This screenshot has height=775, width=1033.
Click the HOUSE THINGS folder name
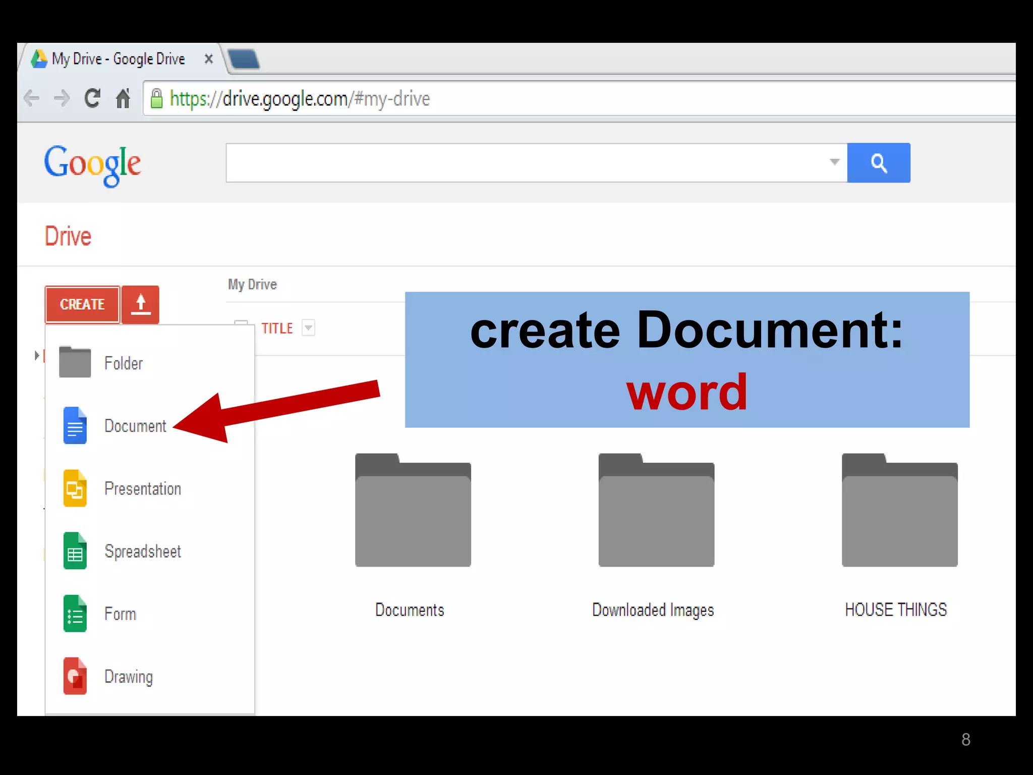896,610
